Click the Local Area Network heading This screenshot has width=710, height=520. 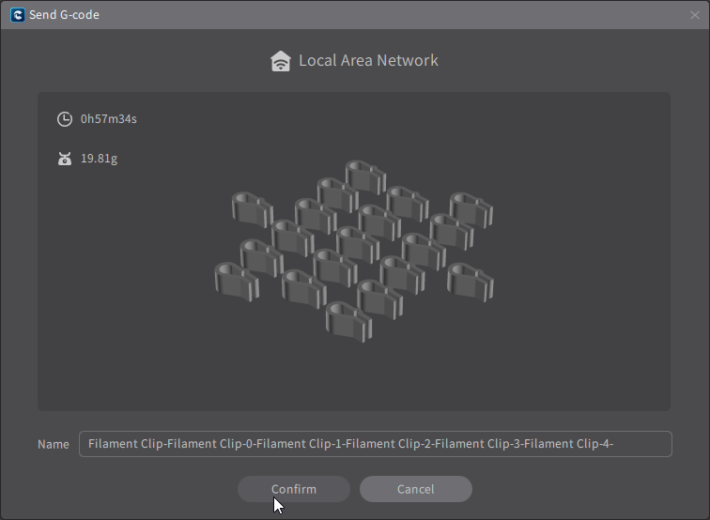pos(368,61)
